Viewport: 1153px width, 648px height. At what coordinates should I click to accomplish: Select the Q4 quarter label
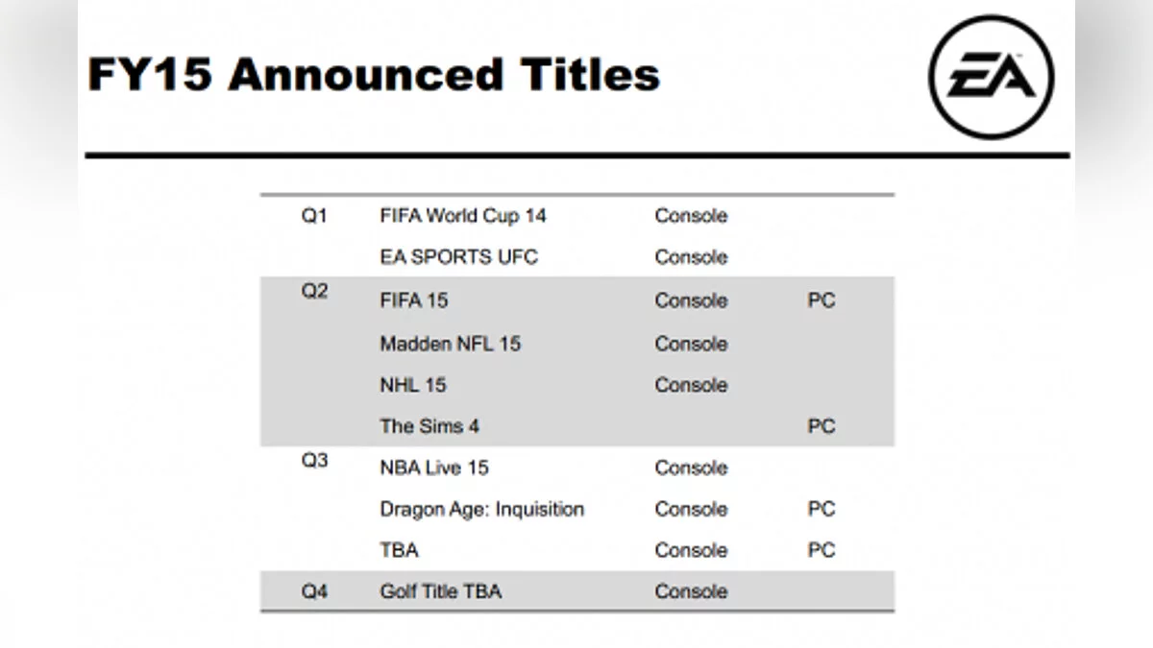pos(314,591)
